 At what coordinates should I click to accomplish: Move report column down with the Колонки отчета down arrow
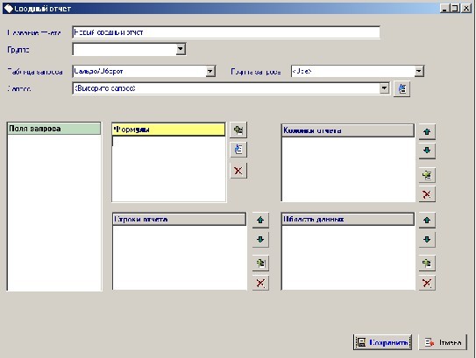pyautogui.click(x=427, y=151)
